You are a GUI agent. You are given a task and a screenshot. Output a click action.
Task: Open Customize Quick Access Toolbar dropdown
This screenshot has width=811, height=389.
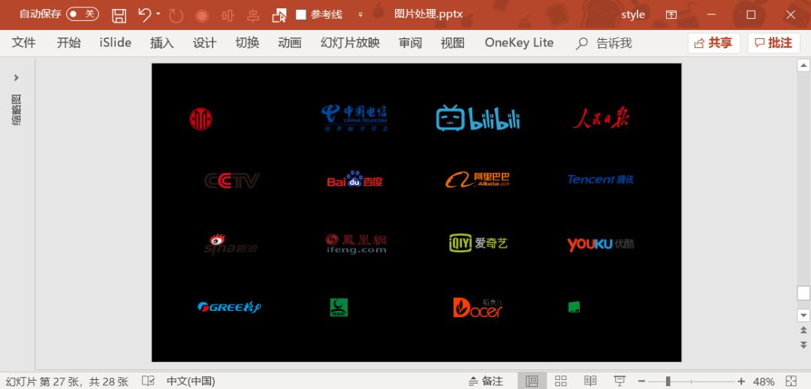click(360, 15)
